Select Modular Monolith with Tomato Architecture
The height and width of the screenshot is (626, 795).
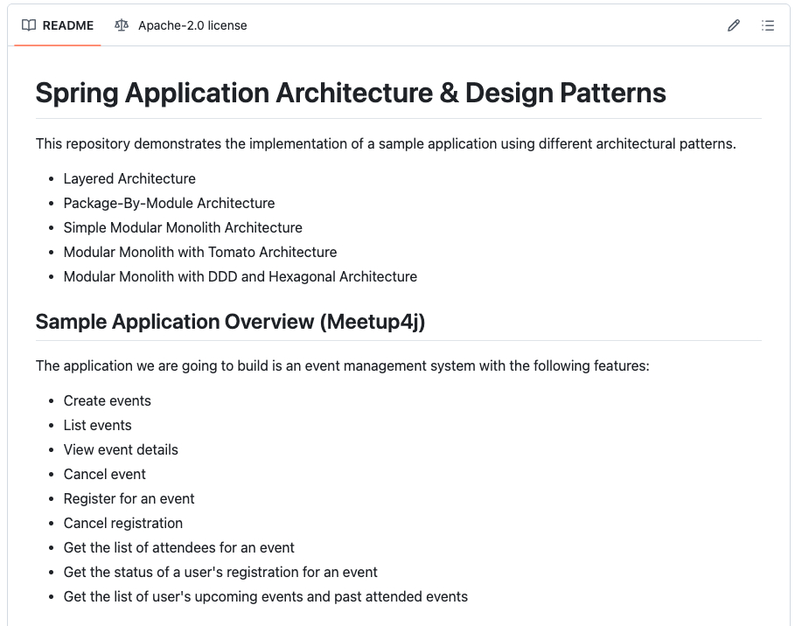[x=200, y=252]
